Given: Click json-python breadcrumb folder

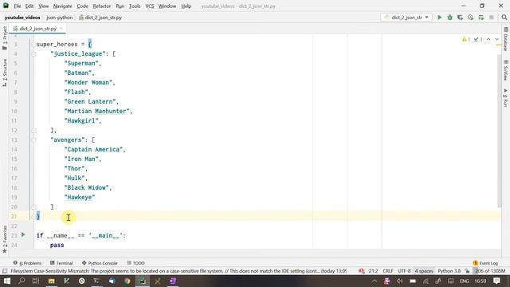Looking at the screenshot, I should pyautogui.click(x=60, y=18).
